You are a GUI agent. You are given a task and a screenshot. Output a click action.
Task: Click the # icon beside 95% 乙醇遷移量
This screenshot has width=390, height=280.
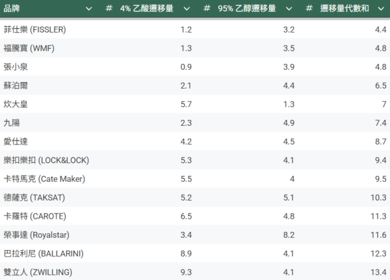point(206,8)
